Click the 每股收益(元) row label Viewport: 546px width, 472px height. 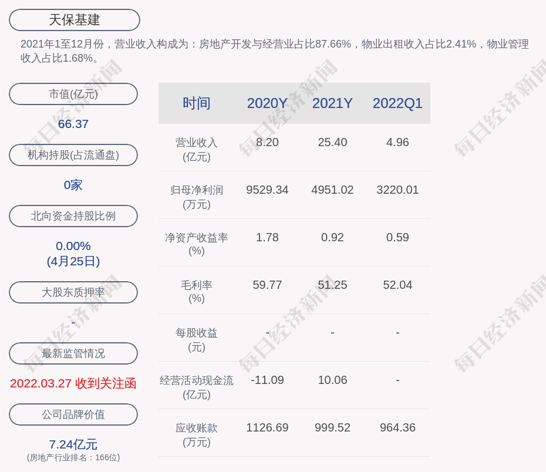click(197, 340)
